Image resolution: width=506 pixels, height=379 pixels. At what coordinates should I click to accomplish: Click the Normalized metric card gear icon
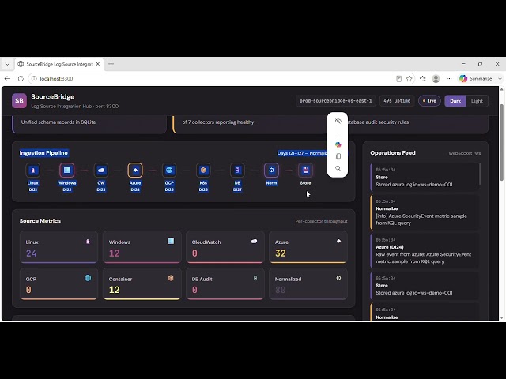click(338, 278)
